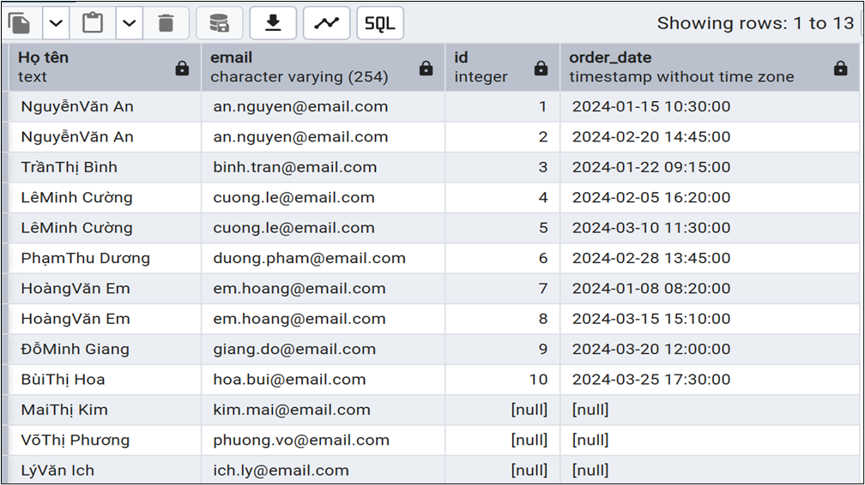
Task: Select the Phạm Thu Dương name cell
Action: pyautogui.click(x=86, y=258)
